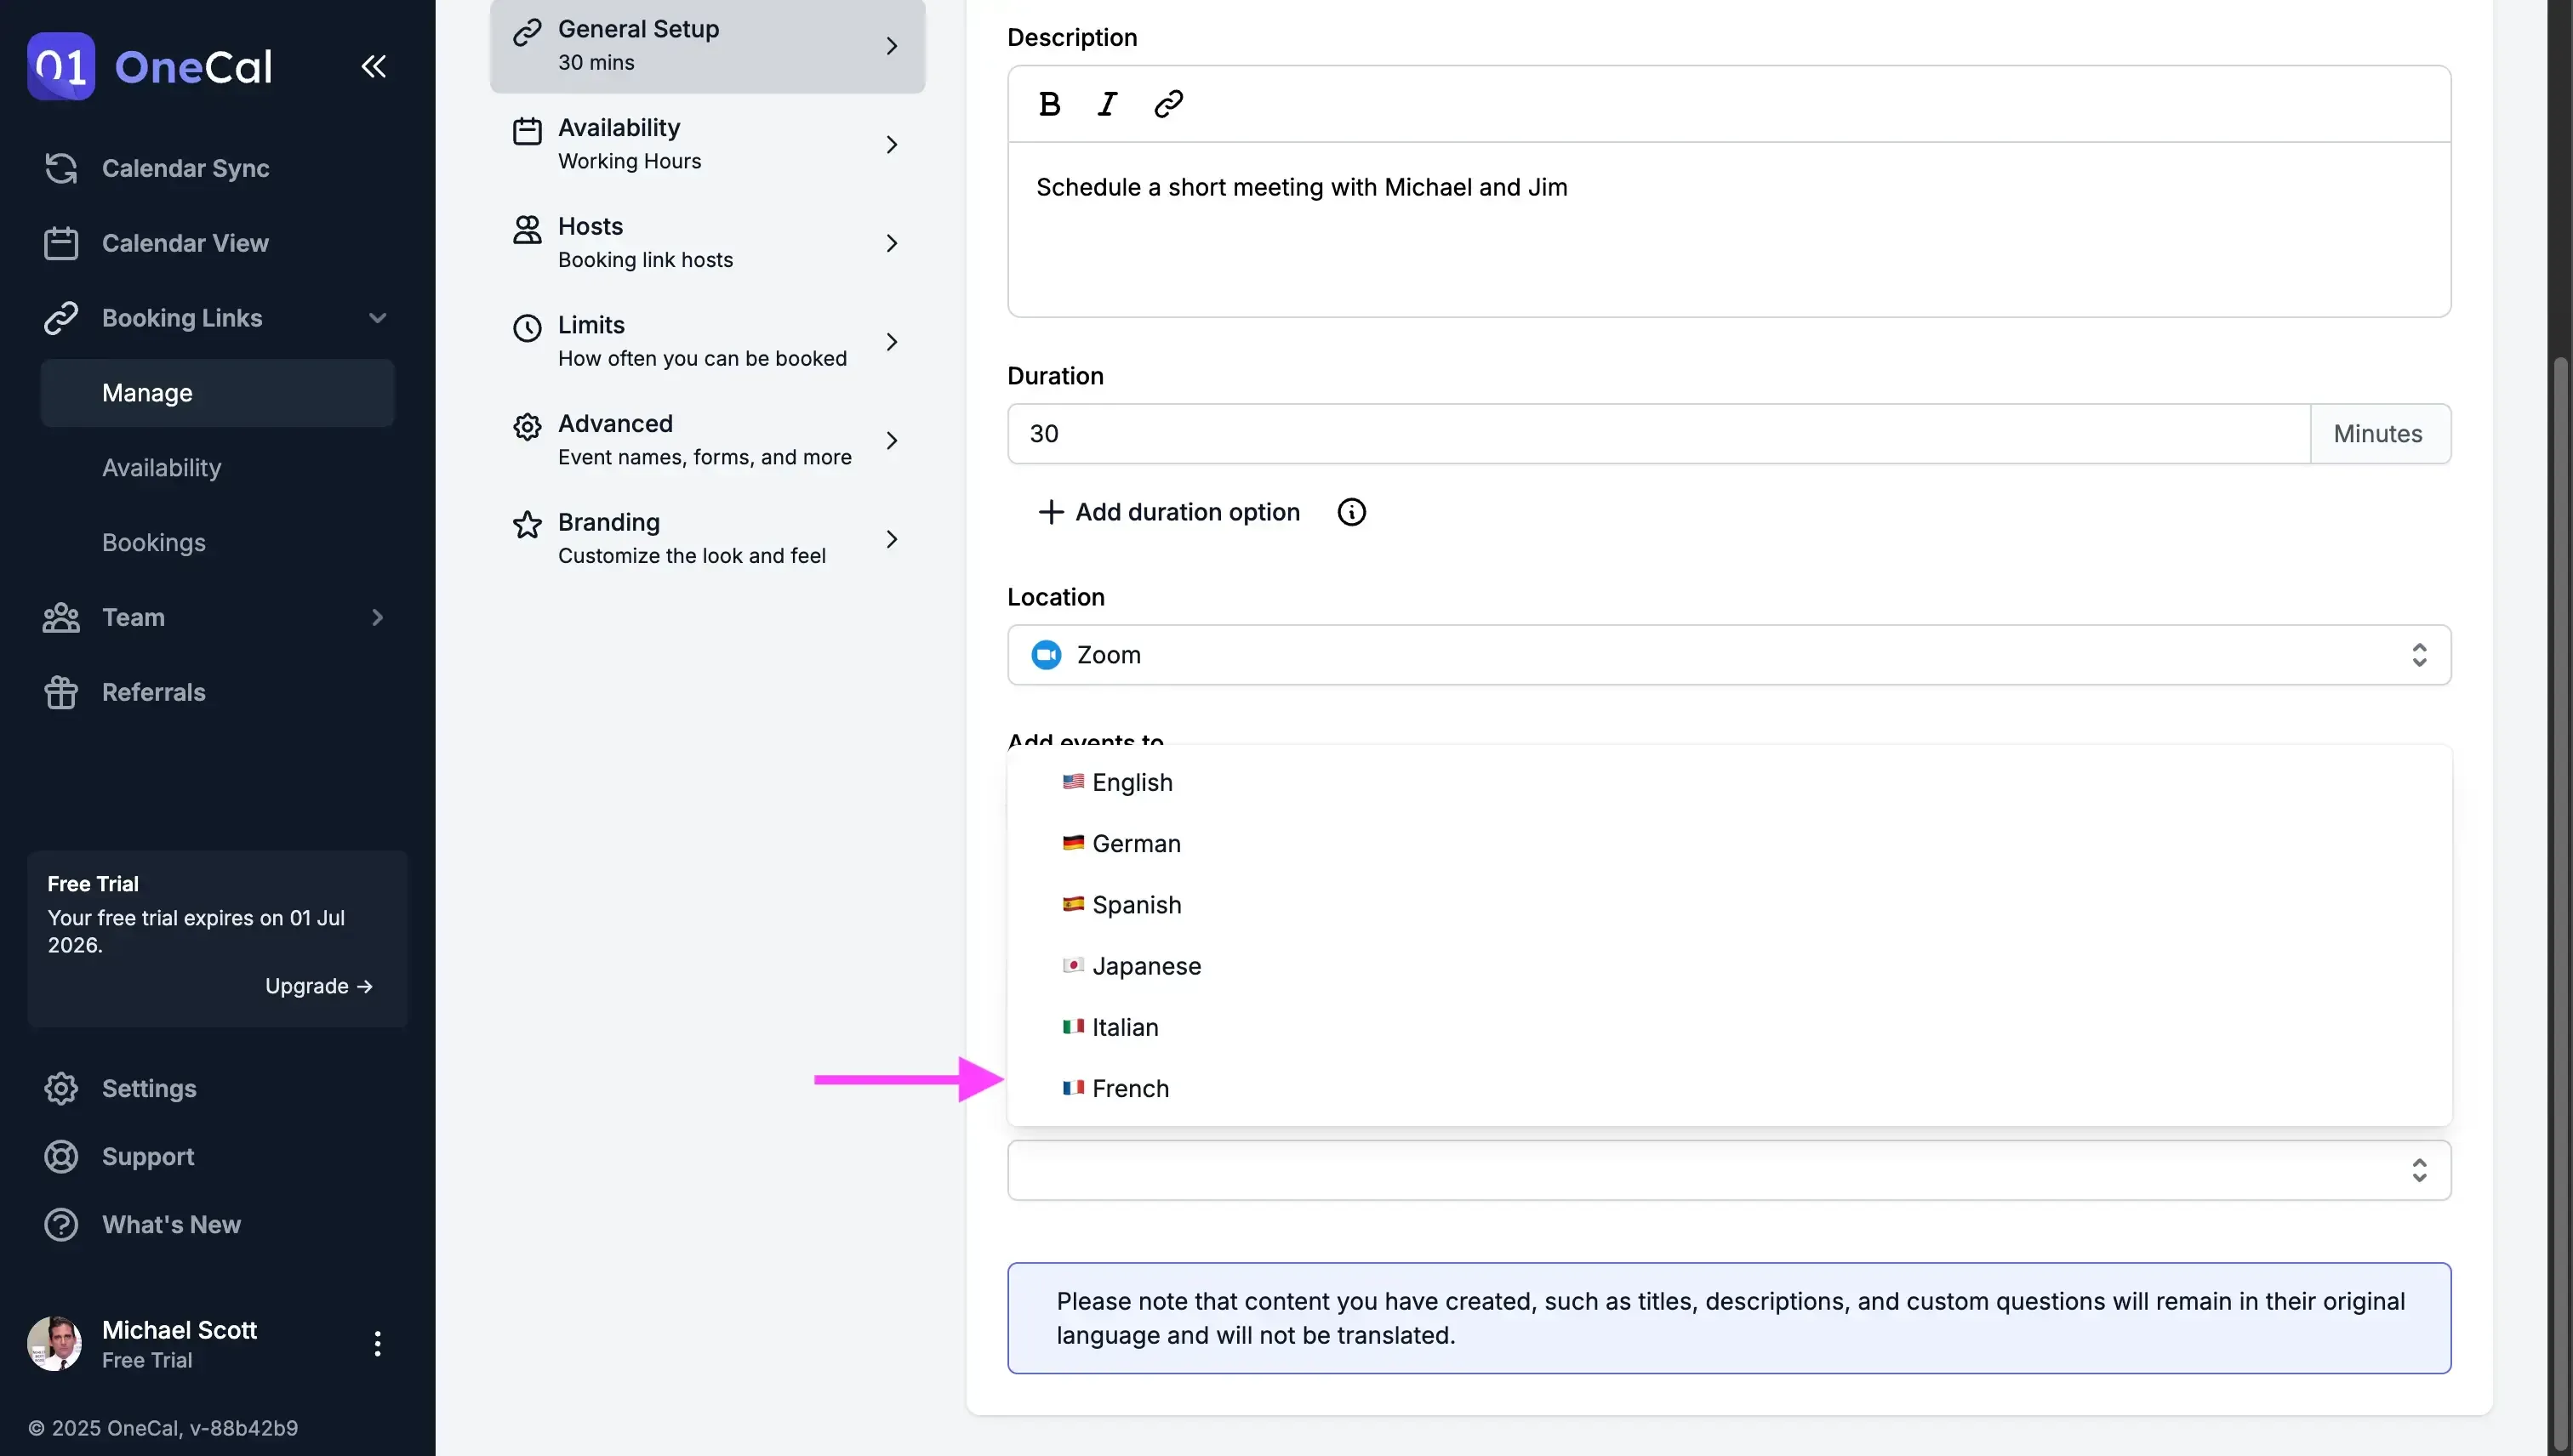The width and height of the screenshot is (2573, 1456).
Task: Open the Hosts settings section
Action: point(706,243)
